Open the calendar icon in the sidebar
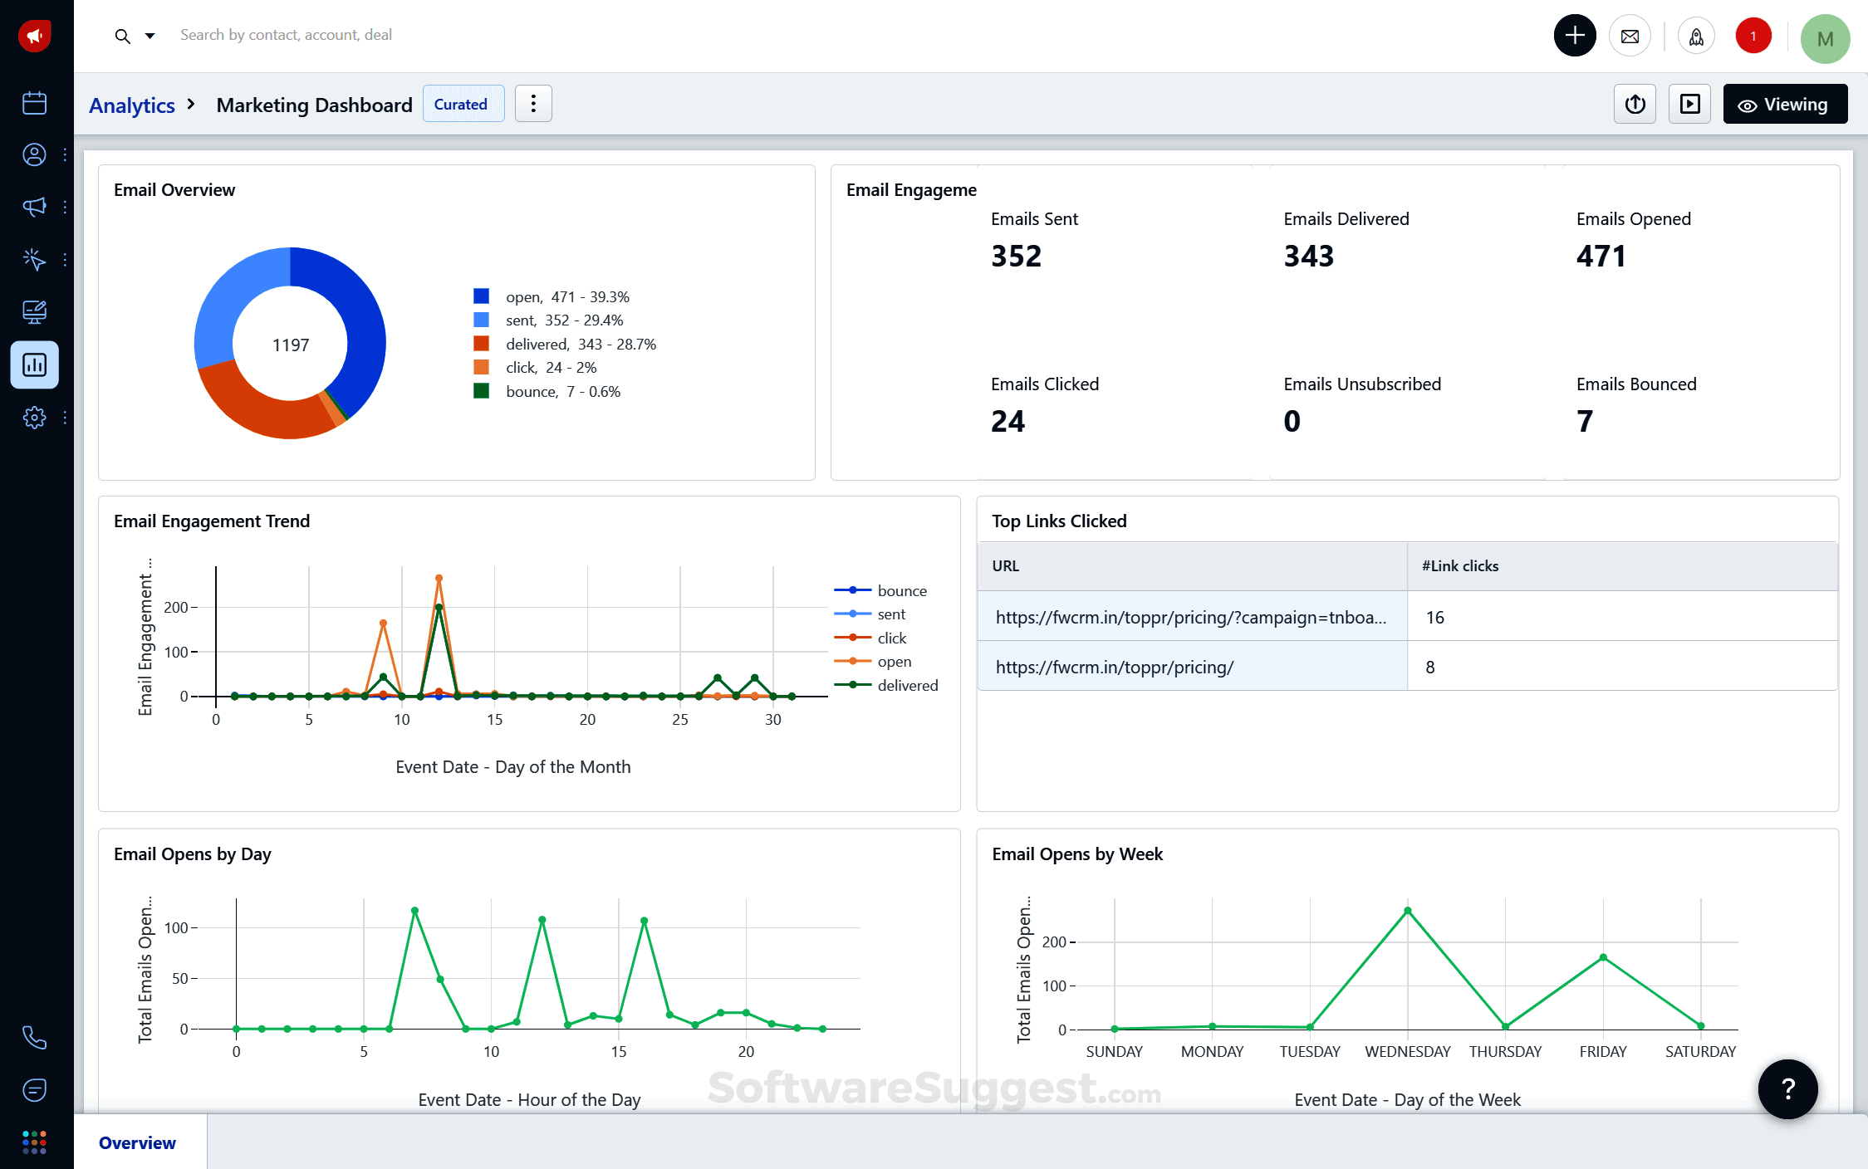The image size is (1868, 1169). [x=34, y=103]
